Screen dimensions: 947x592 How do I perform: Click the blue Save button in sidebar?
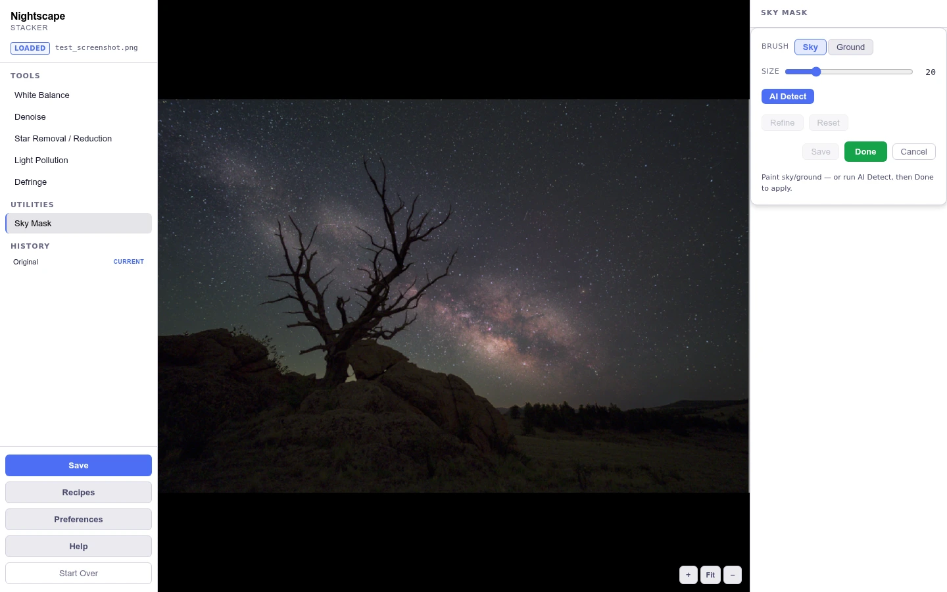coord(78,466)
